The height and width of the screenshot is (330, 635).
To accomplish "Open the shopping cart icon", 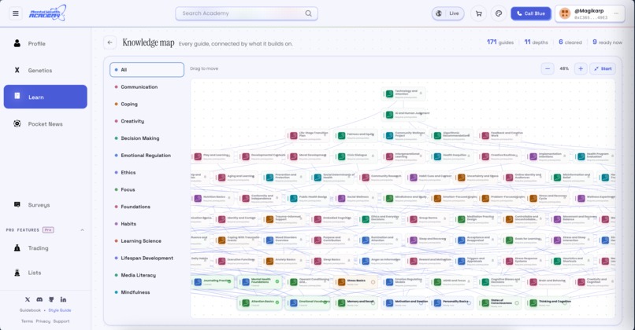I will coord(479,13).
